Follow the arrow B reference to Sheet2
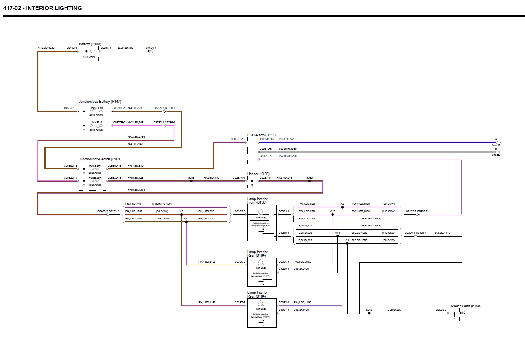The image size is (525, 342). pos(498,152)
